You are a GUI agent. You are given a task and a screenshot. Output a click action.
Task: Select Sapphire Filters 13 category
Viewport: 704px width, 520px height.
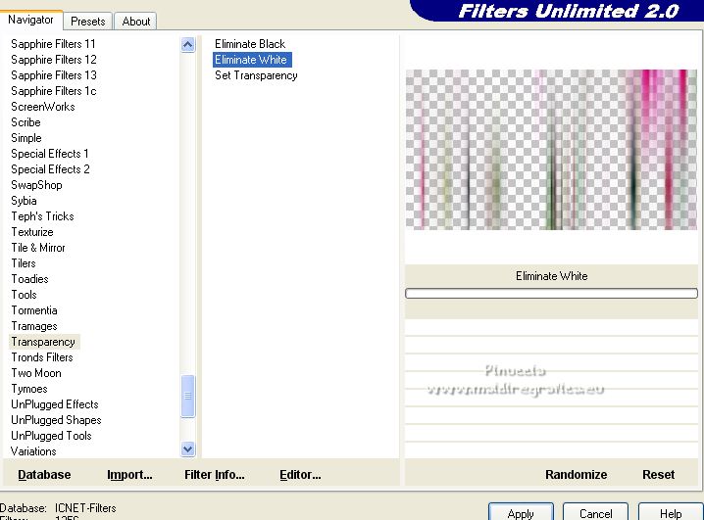click(53, 75)
